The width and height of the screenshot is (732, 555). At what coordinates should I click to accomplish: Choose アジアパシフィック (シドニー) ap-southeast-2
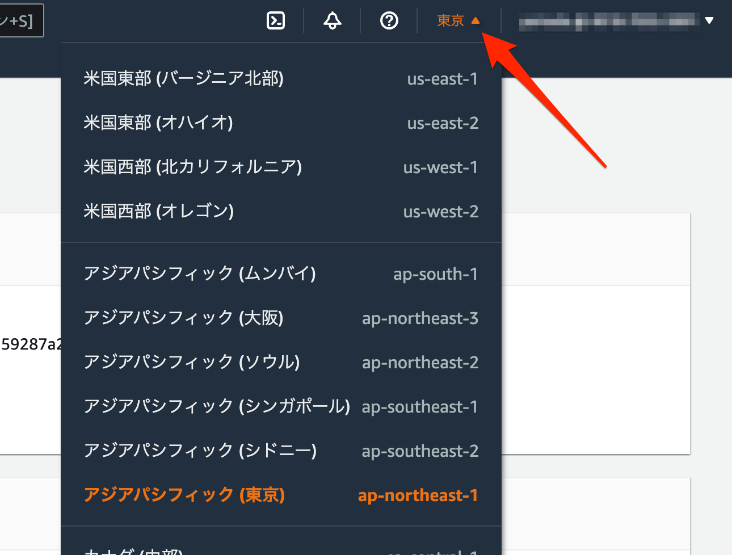coord(281,451)
